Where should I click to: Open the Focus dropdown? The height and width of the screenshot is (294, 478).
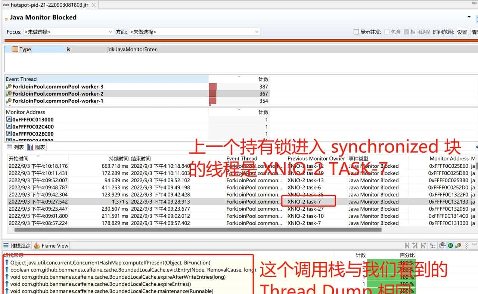(68, 32)
